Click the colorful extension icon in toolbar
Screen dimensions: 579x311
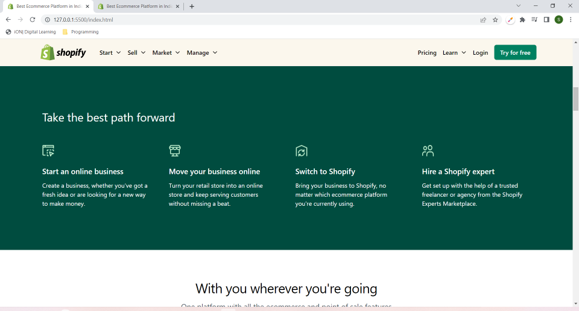click(510, 20)
